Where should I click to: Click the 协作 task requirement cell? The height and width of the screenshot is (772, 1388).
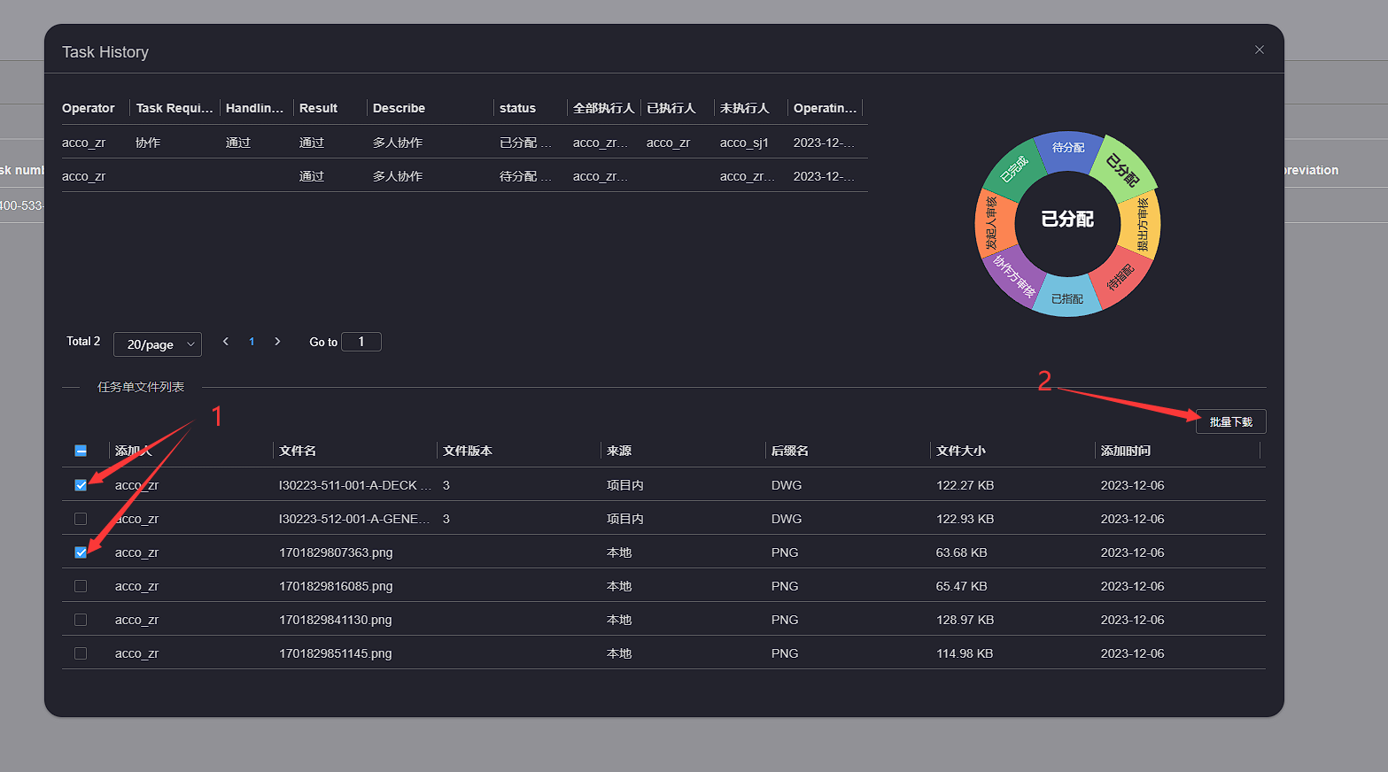[x=148, y=143]
